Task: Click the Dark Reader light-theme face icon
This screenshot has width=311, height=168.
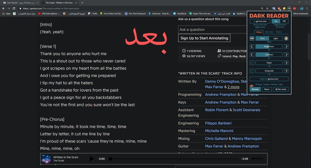Action: click(286, 38)
